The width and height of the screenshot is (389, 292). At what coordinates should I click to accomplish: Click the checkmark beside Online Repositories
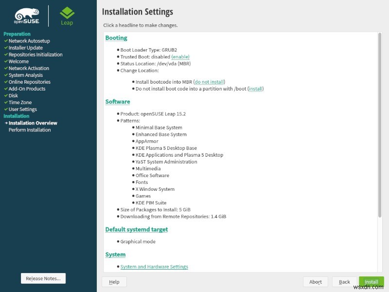5,82
